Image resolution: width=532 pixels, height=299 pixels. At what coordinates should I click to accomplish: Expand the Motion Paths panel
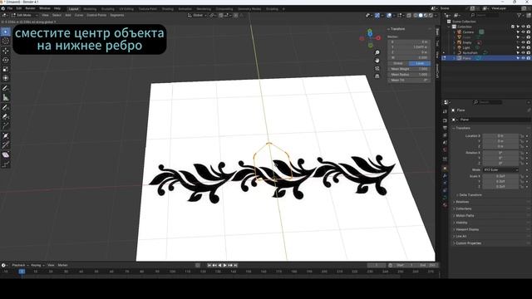464,216
